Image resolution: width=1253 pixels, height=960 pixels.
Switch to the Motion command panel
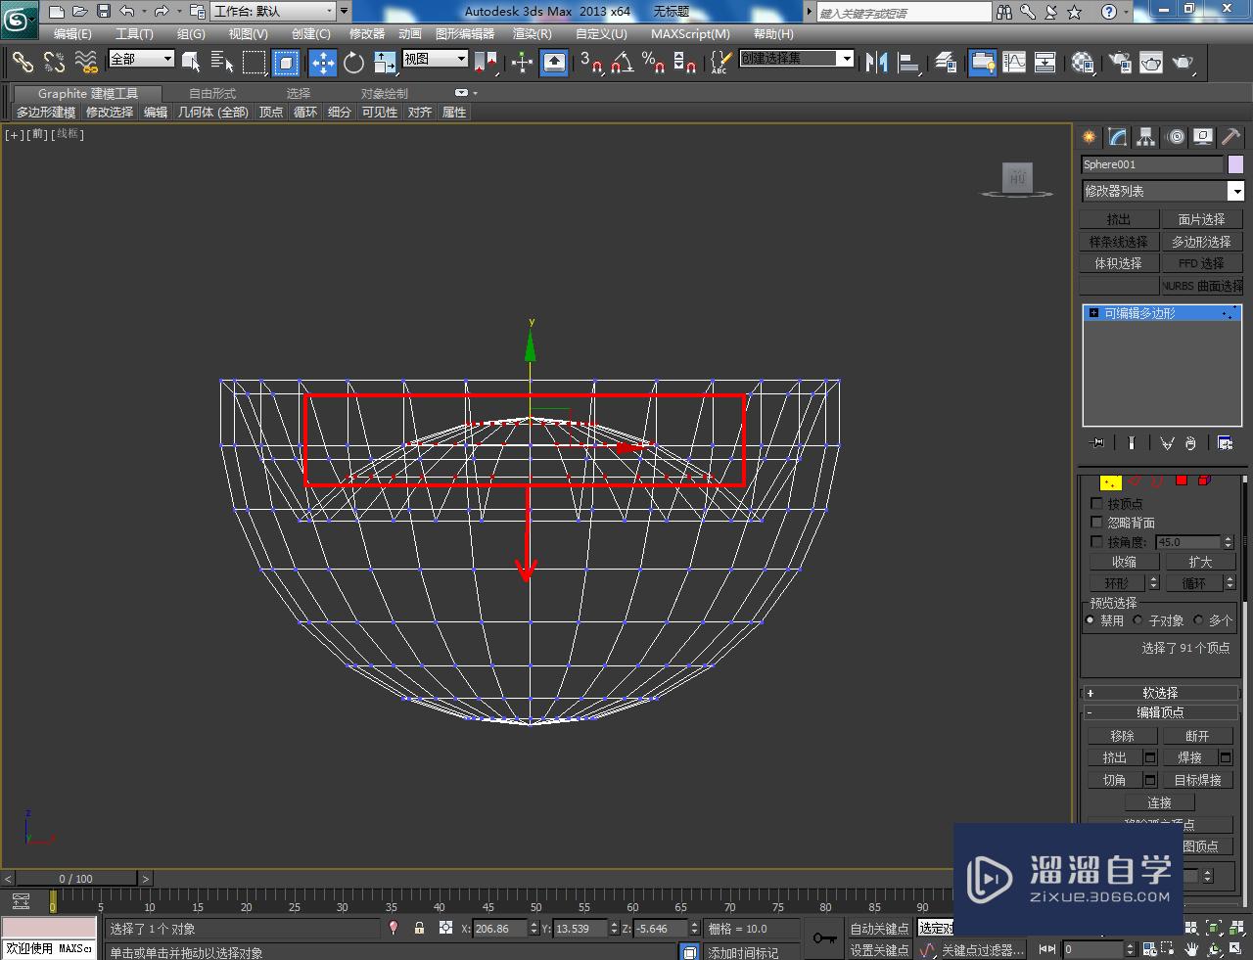click(1175, 137)
